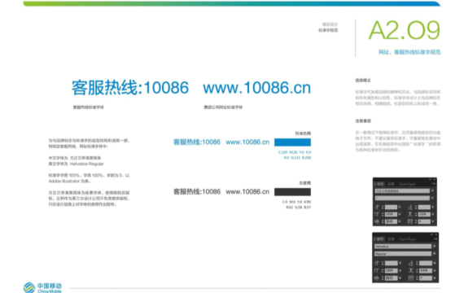The image size is (464, 293).
Task: Click the leading icon in Helvetica panel
Action: tap(411, 263)
